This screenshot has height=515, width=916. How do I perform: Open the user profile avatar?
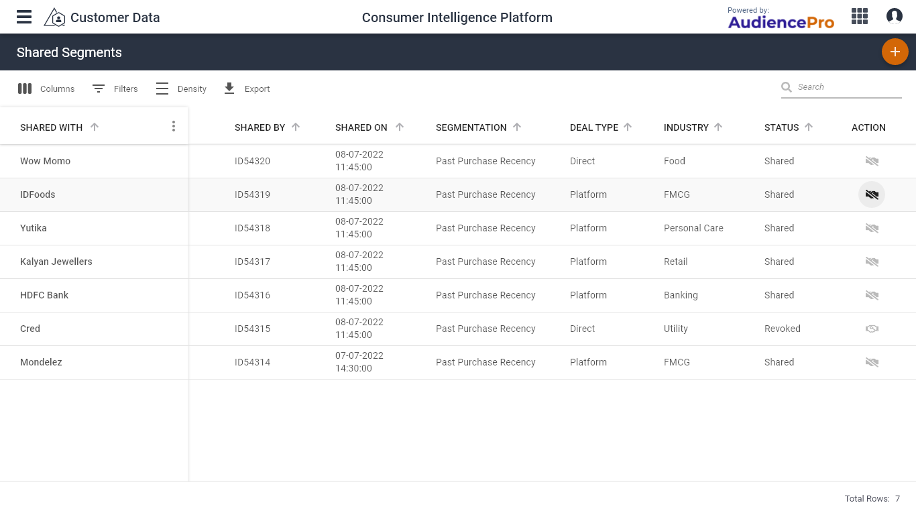pyautogui.click(x=895, y=16)
